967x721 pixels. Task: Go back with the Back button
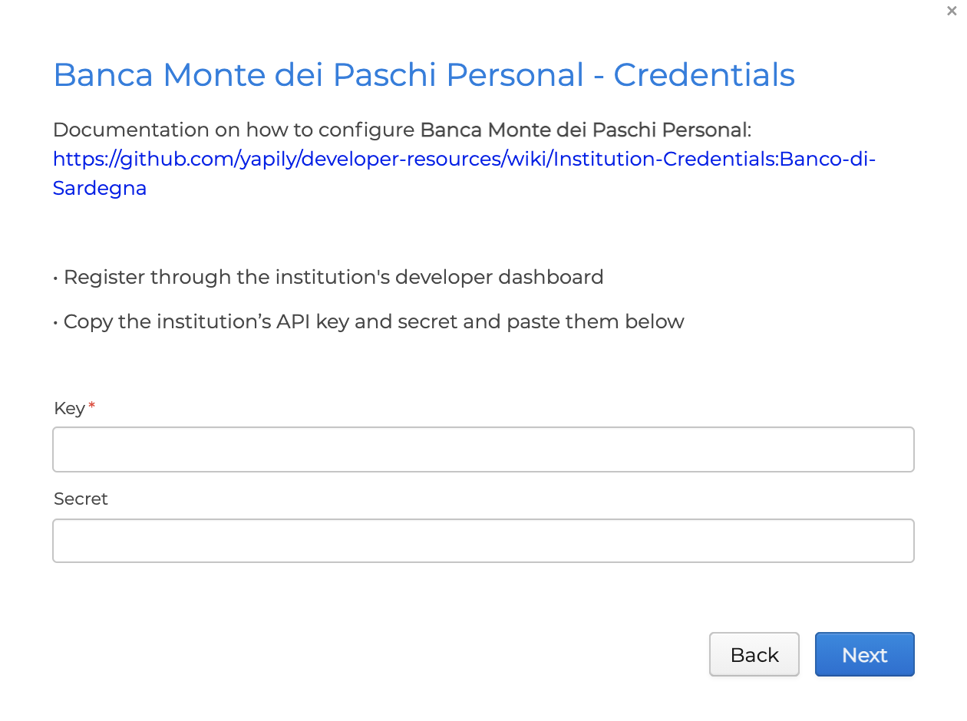(x=754, y=654)
